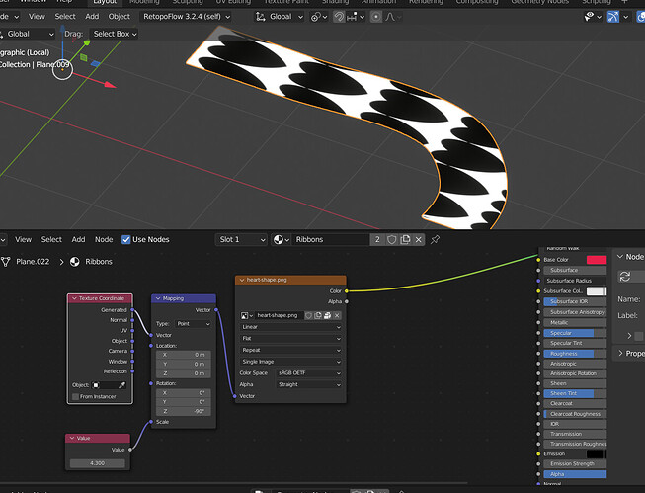Toggle fake user shield on heart-shape.png image
Screen dimensions: 645x493
[308, 315]
